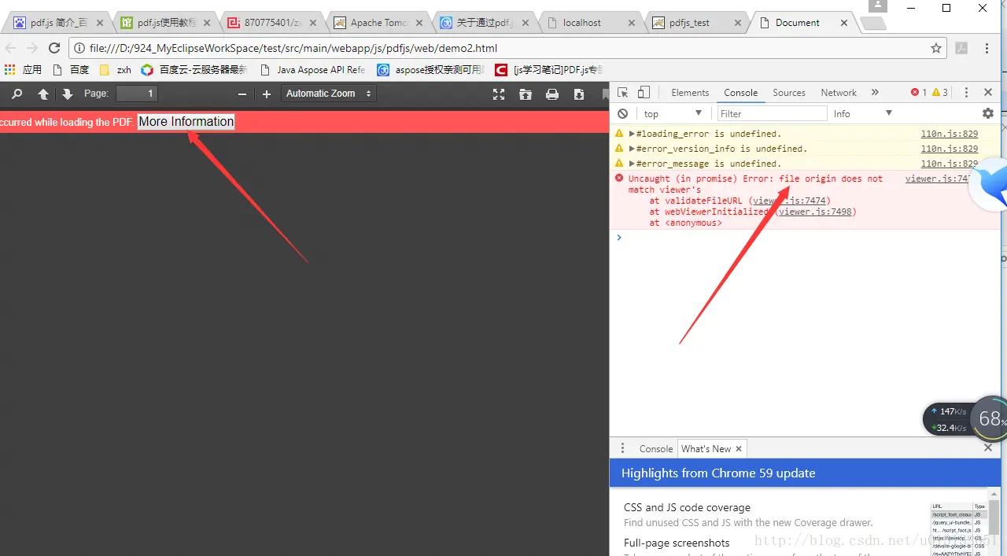
Task: Open viewer.js:7474 link in stack trace
Action: click(x=789, y=201)
